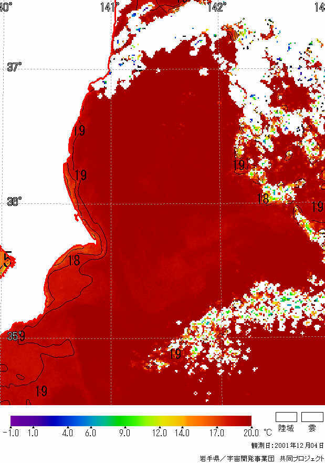Click the 9.0 label on the color scale
Screen dimensions: 325x463
click(x=124, y=433)
